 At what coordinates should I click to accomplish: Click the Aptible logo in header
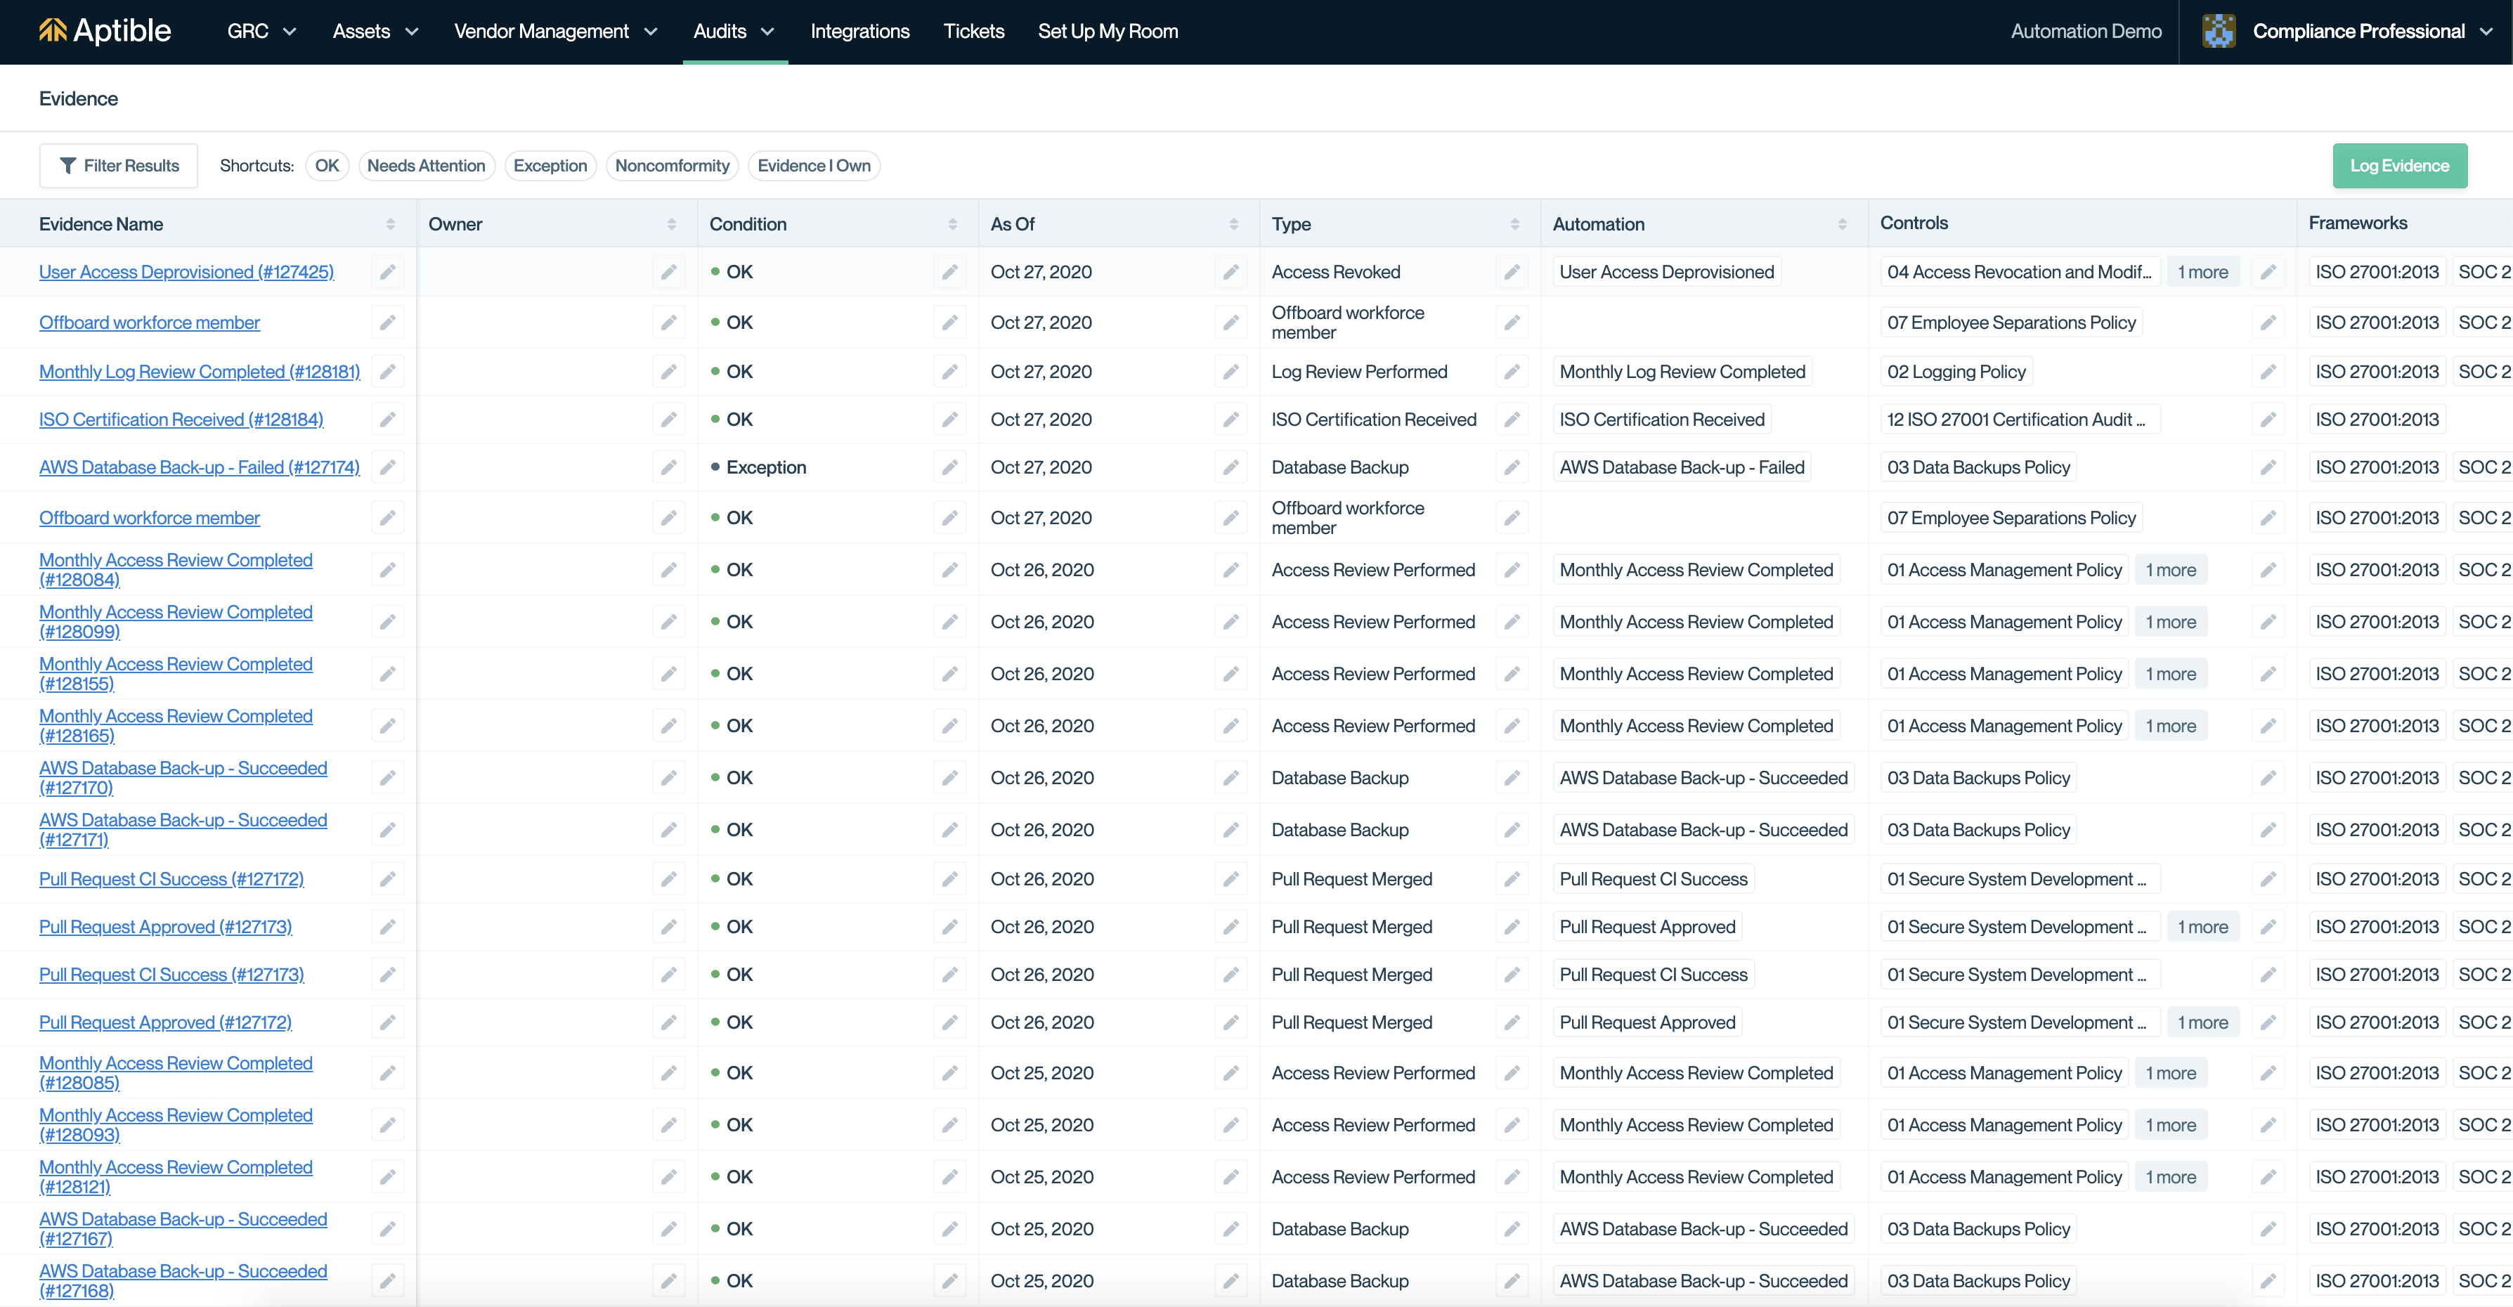[105, 31]
